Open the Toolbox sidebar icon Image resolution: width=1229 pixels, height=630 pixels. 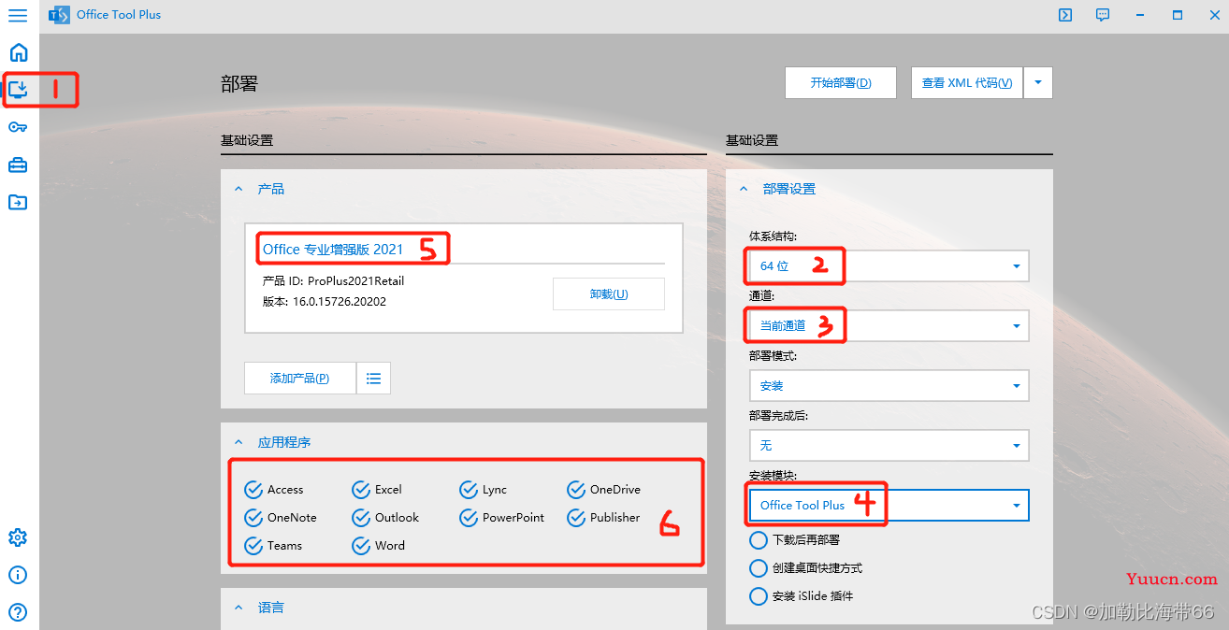(x=19, y=165)
